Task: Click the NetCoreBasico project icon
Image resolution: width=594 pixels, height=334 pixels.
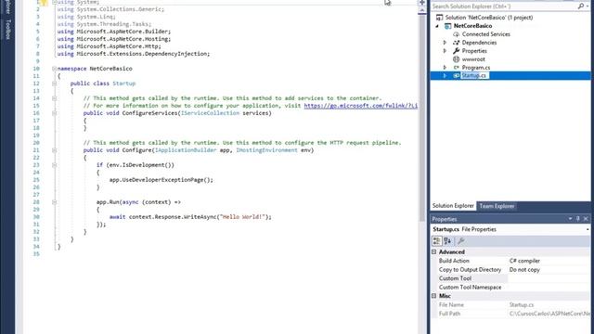Action: [x=447, y=26]
